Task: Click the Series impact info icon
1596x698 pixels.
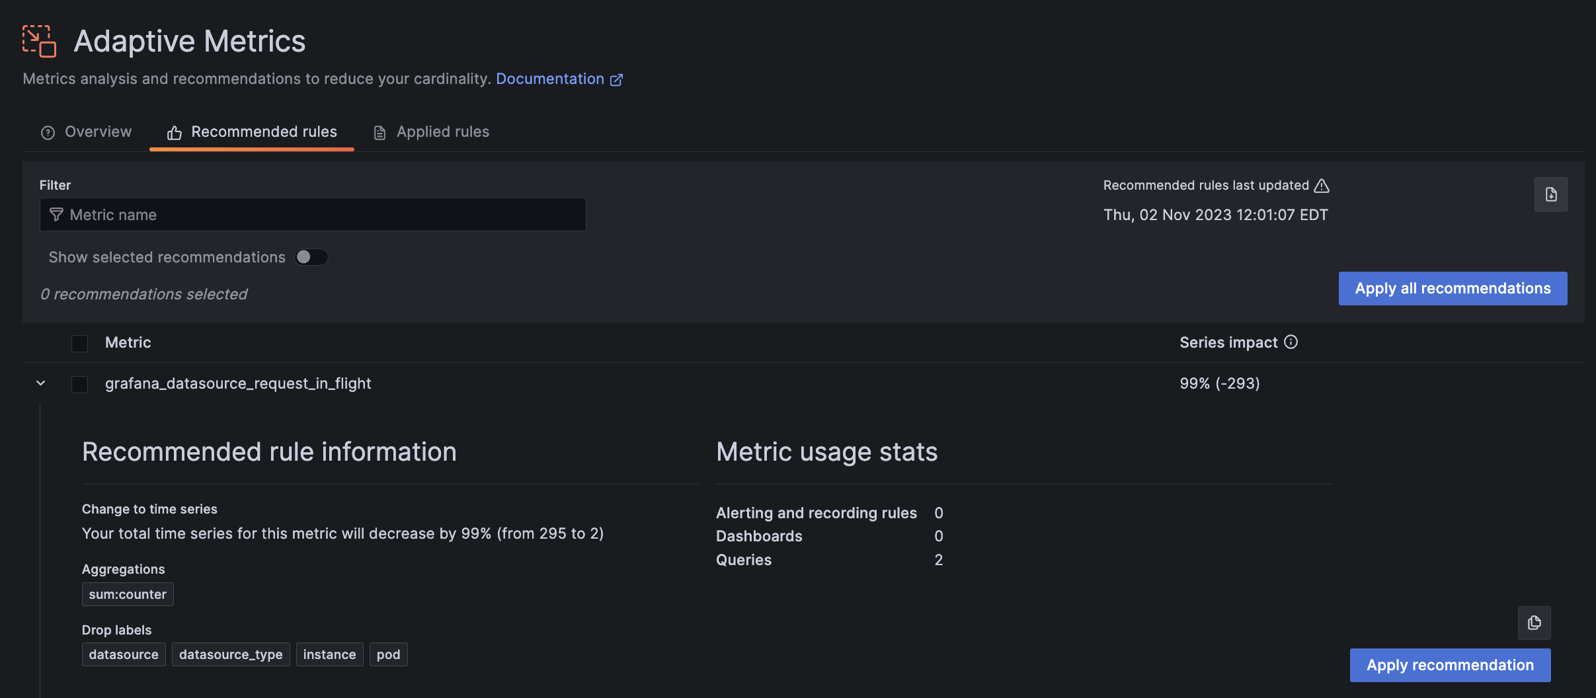Action: [1291, 342]
